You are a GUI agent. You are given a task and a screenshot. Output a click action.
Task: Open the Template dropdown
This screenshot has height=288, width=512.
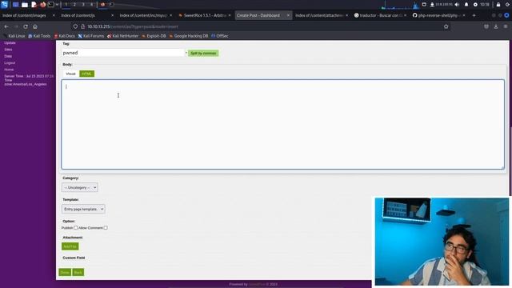coord(83,209)
